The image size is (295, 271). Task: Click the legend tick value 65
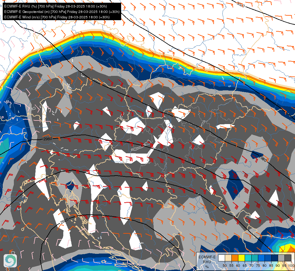(245, 266)
